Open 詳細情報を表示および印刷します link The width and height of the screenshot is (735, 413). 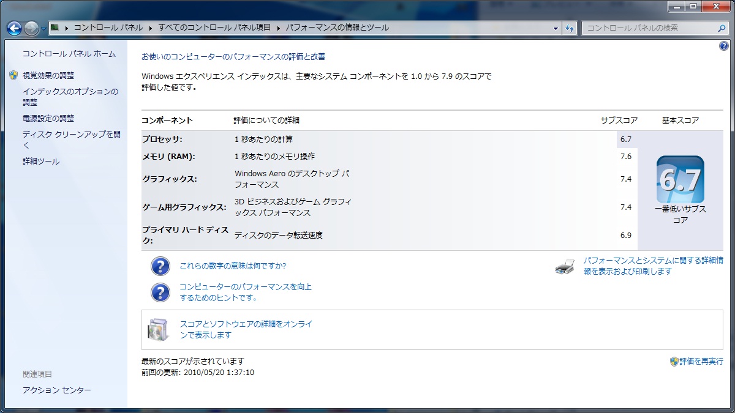pos(653,266)
